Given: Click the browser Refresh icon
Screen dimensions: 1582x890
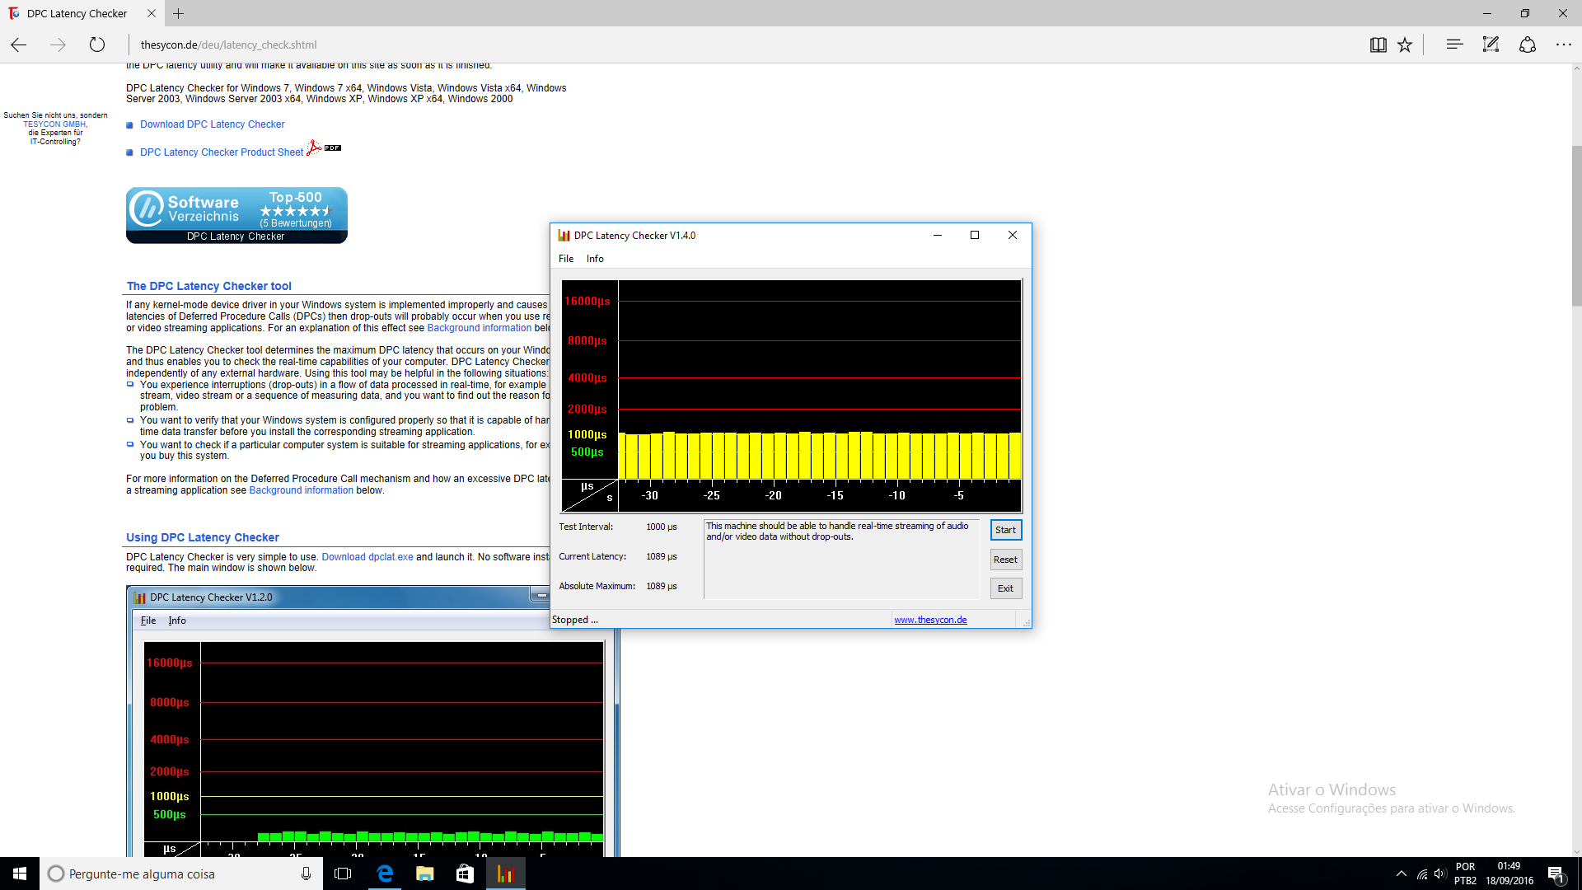Looking at the screenshot, I should (97, 44).
